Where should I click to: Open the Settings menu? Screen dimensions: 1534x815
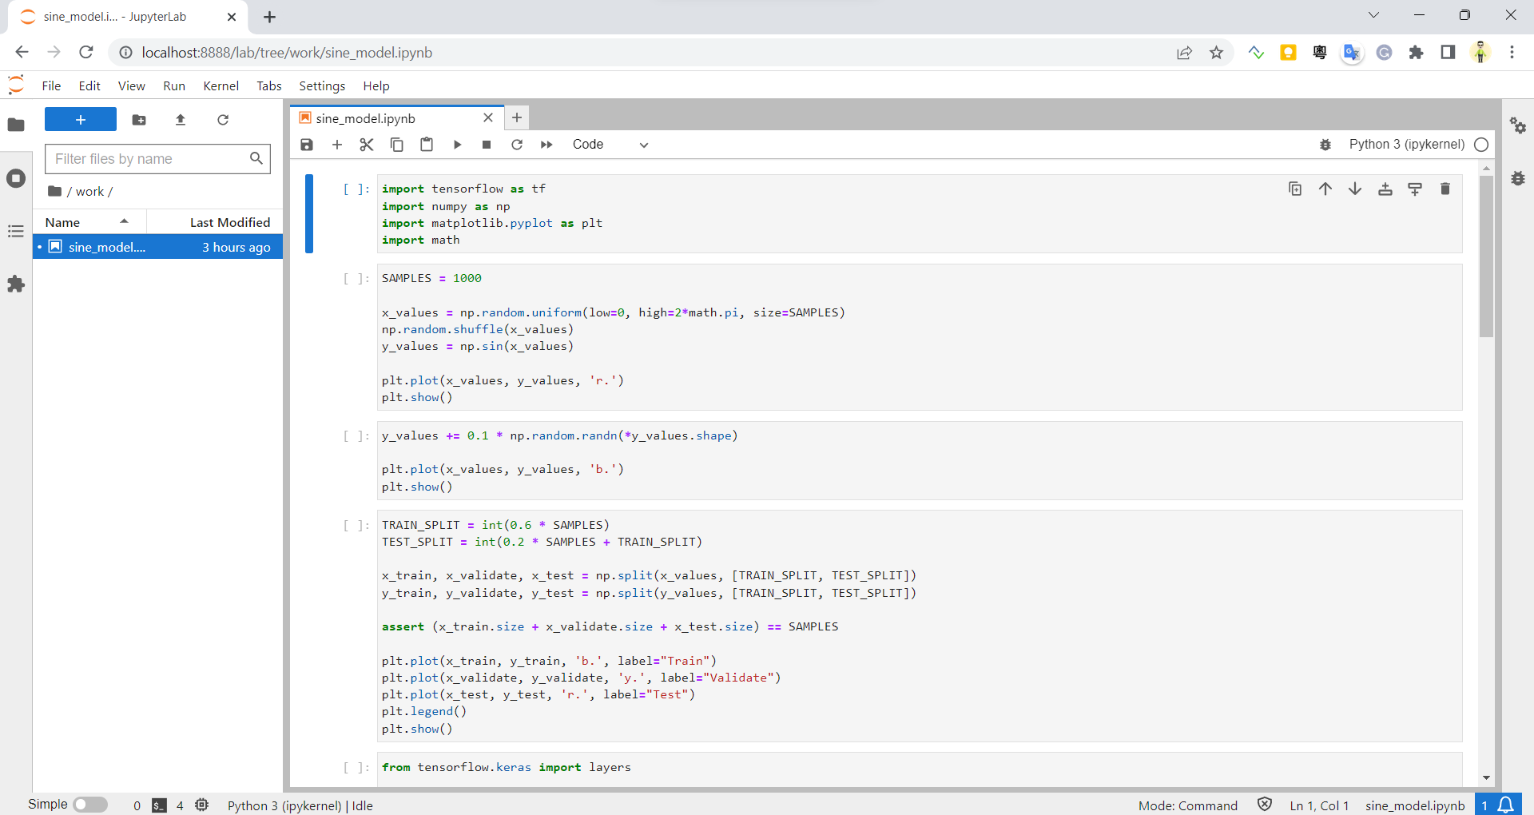point(322,86)
